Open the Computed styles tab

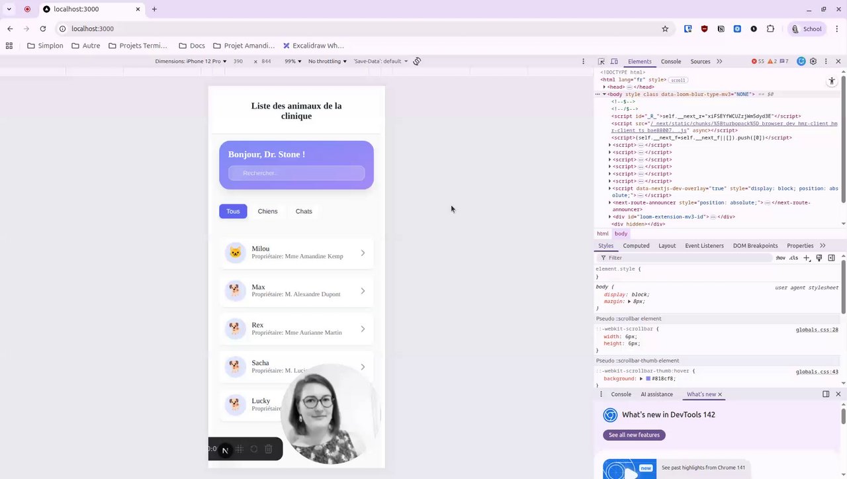pos(636,245)
